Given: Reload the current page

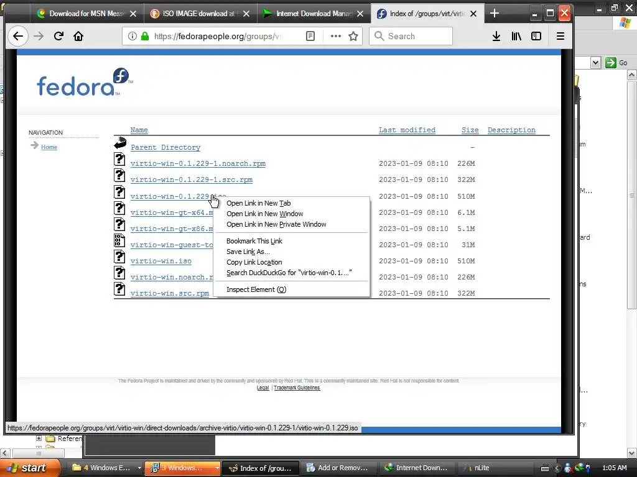Looking at the screenshot, I should 58,36.
